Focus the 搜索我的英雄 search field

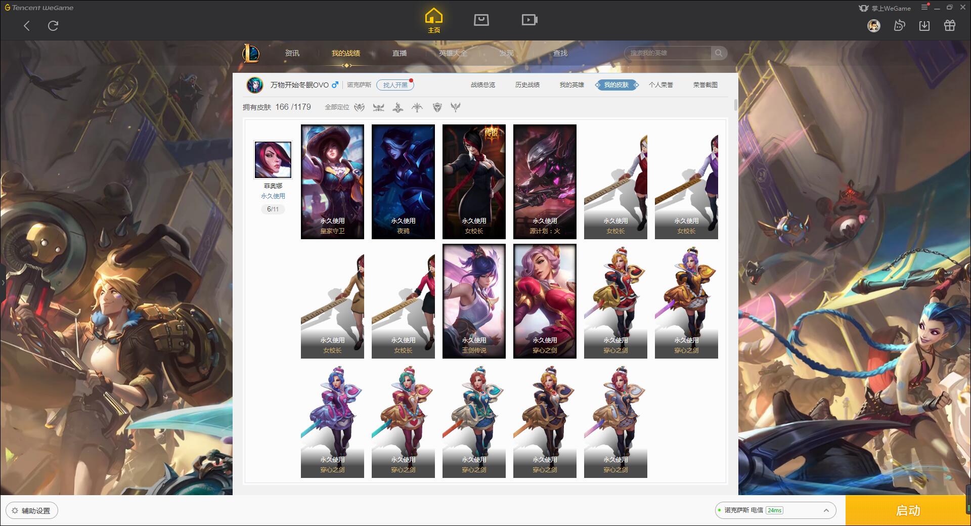[668, 53]
